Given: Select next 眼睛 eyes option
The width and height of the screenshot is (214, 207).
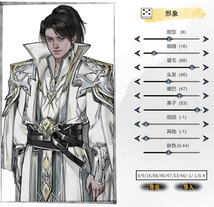Looking at the screenshot, I should 205,53.
